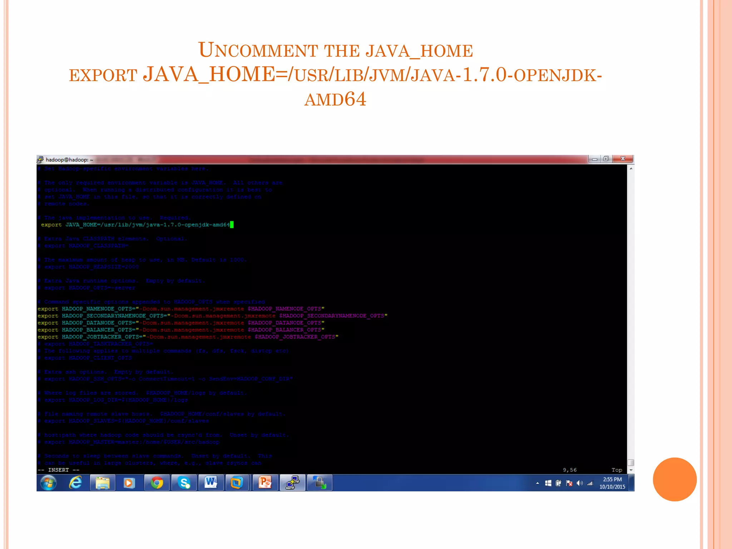The image size is (732, 549).
Task: Open the power plug tray icon
Action: click(x=558, y=483)
